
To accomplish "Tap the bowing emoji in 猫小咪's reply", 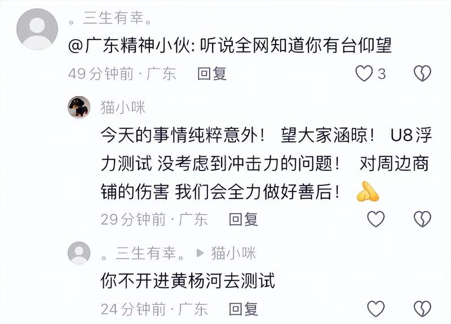I will coord(368,191).
